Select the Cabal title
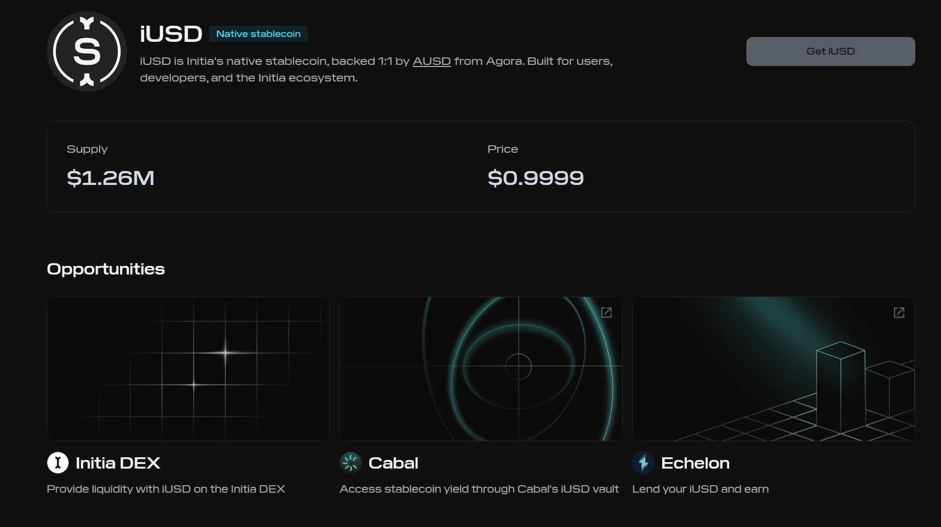 pyautogui.click(x=393, y=463)
